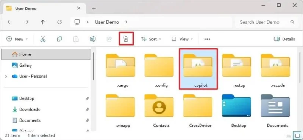Click User Demo breadcrumb in address bar
303x140 pixels.
(107, 22)
